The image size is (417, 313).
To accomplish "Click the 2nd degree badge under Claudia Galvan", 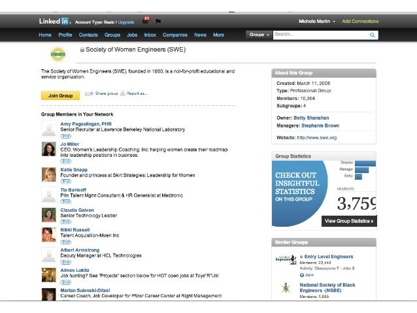I will pyautogui.click(x=66, y=222).
